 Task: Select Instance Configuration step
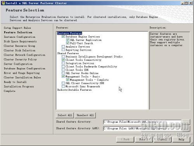click(19, 37)
